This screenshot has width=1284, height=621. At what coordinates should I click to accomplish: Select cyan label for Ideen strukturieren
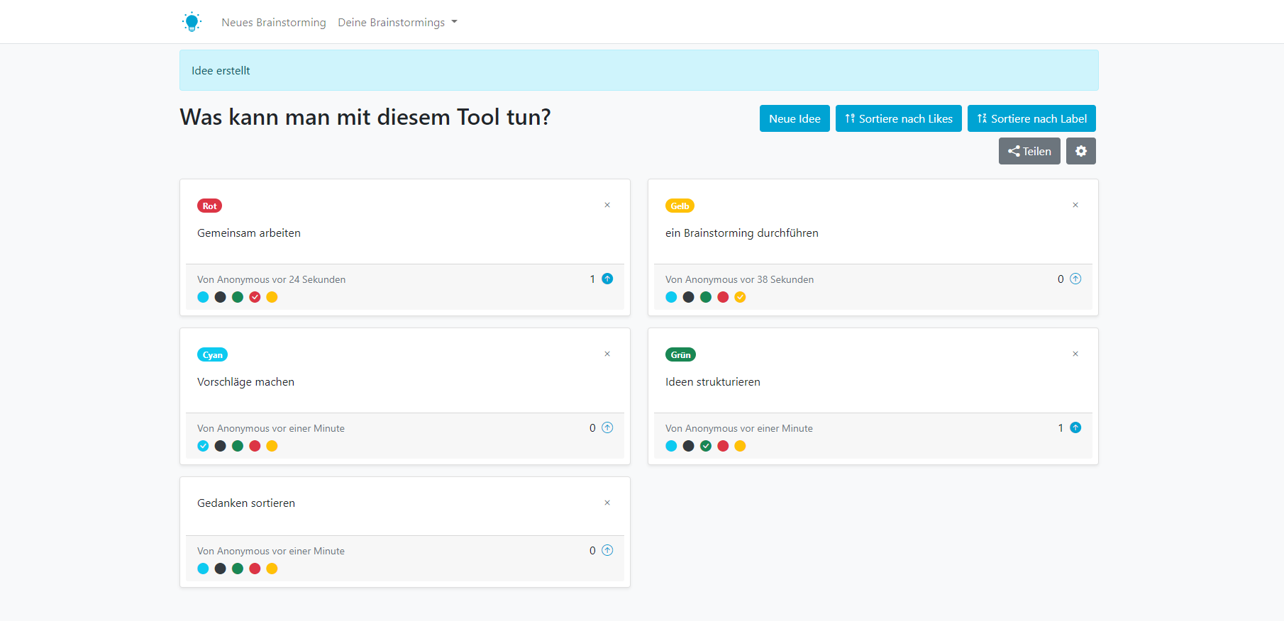point(671,446)
